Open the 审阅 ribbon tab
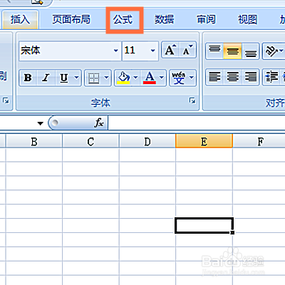This screenshot has height=285, width=285. click(206, 19)
